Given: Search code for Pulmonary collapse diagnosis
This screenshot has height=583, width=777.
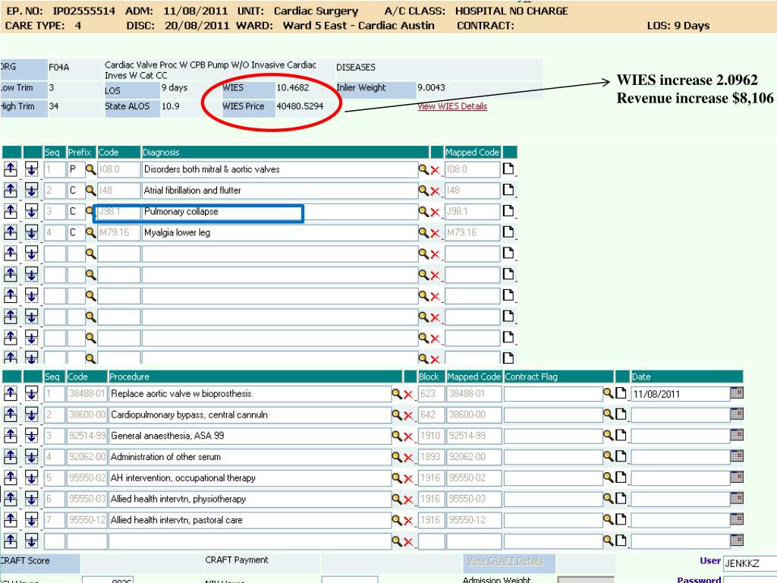Looking at the screenshot, I should point(423,212).
